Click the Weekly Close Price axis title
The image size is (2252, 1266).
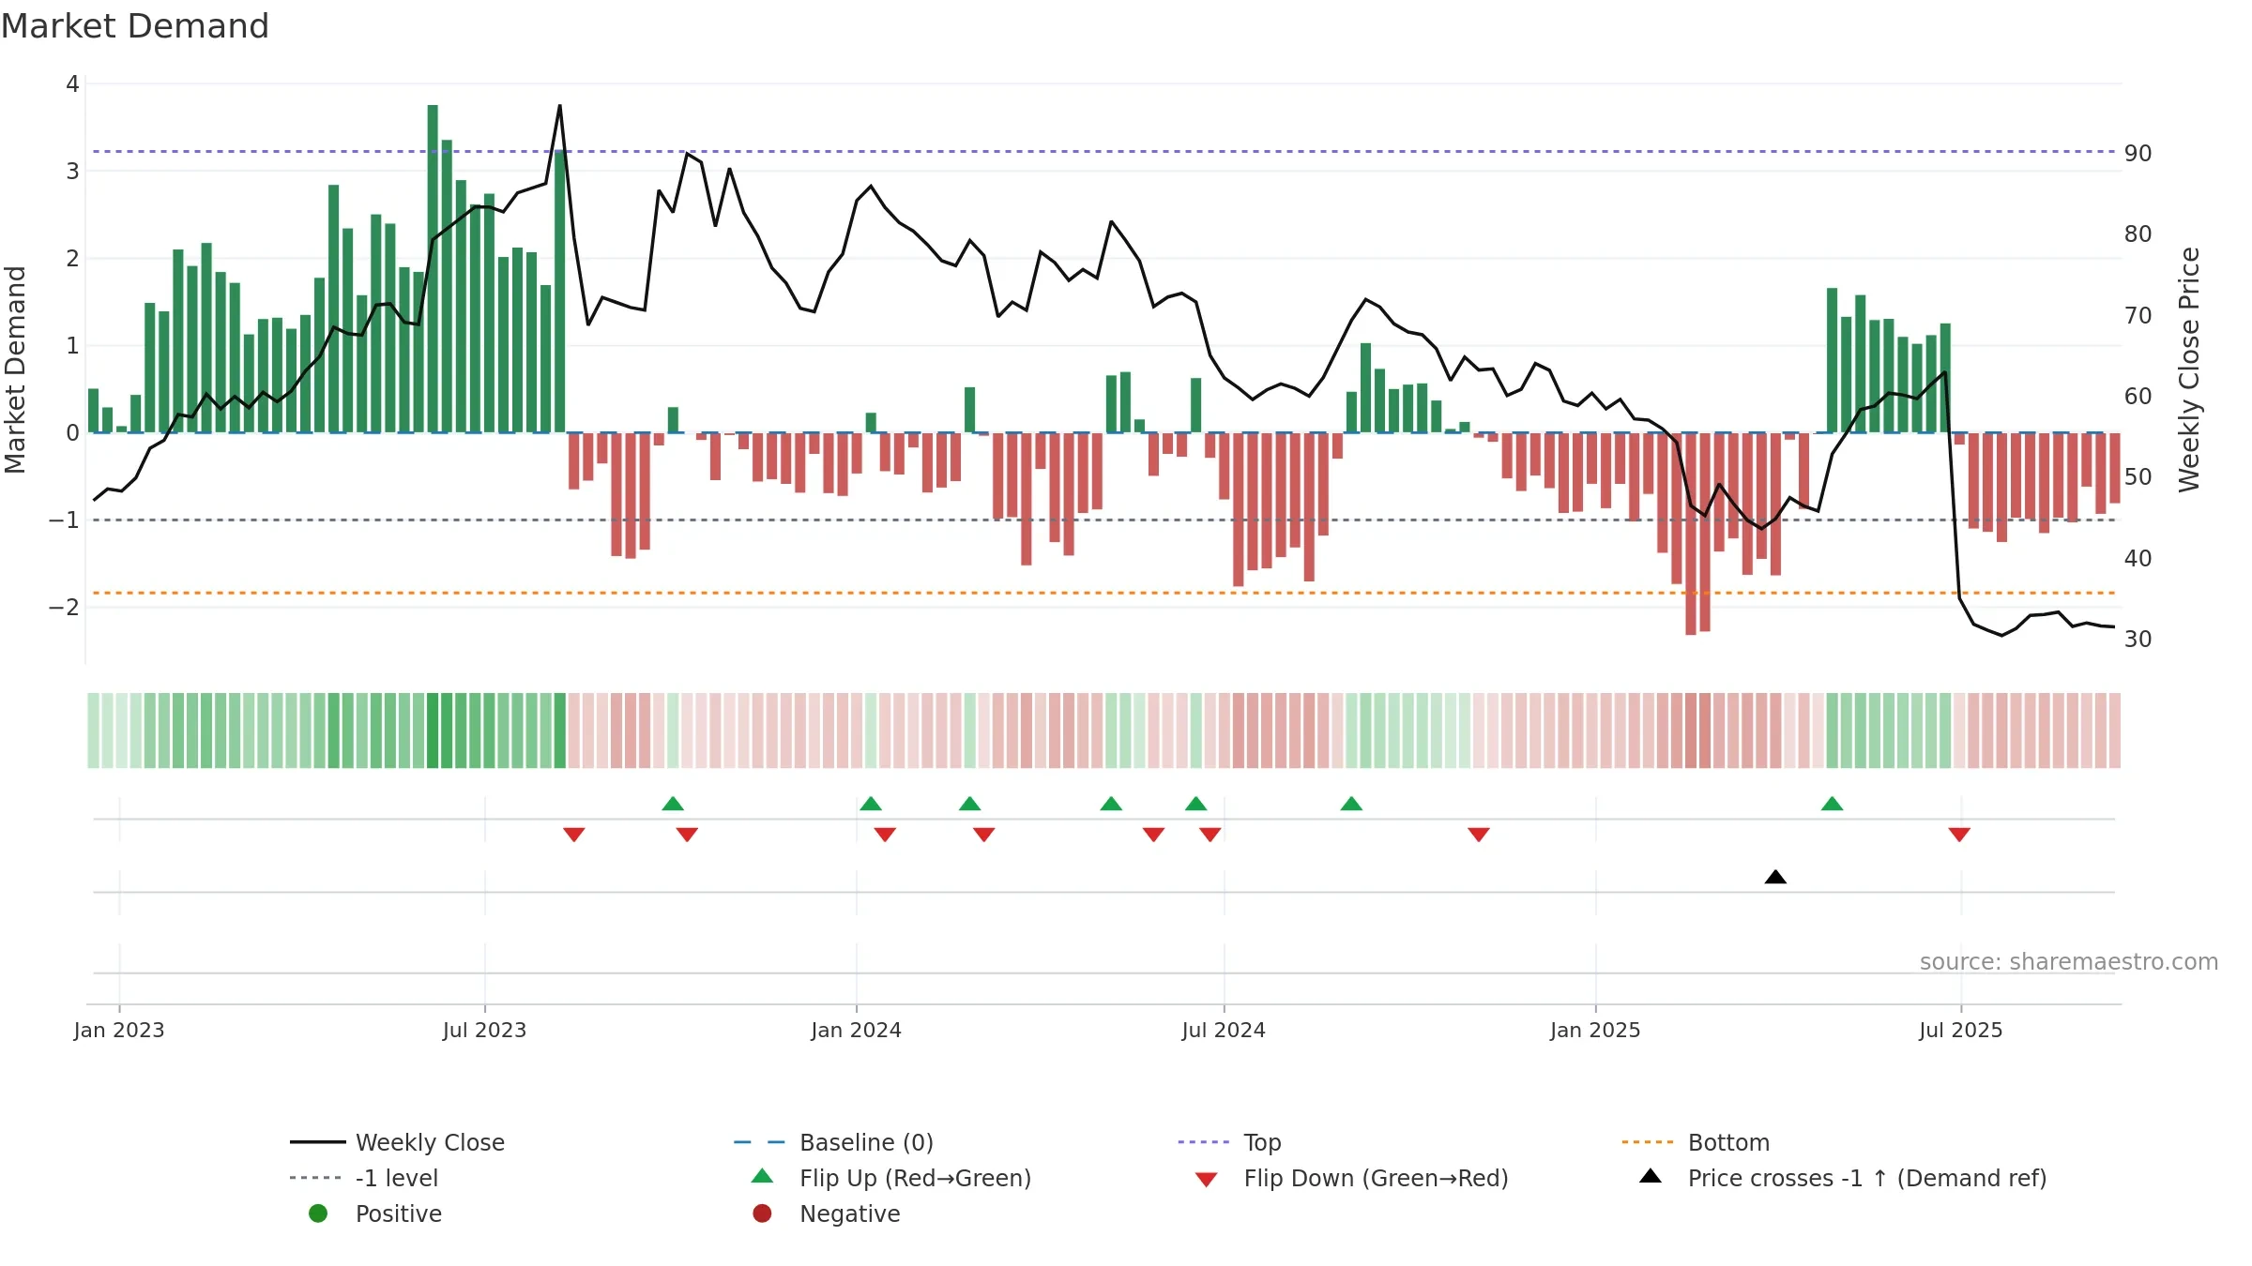(2189, 369)
